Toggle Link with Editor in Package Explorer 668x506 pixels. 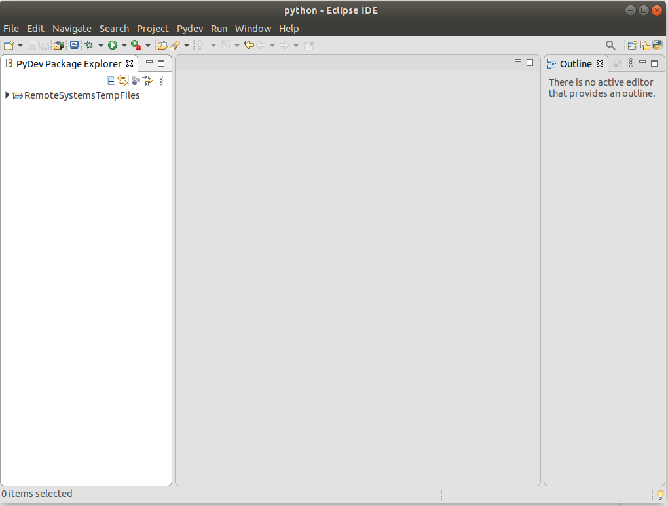tap(122, 80)
